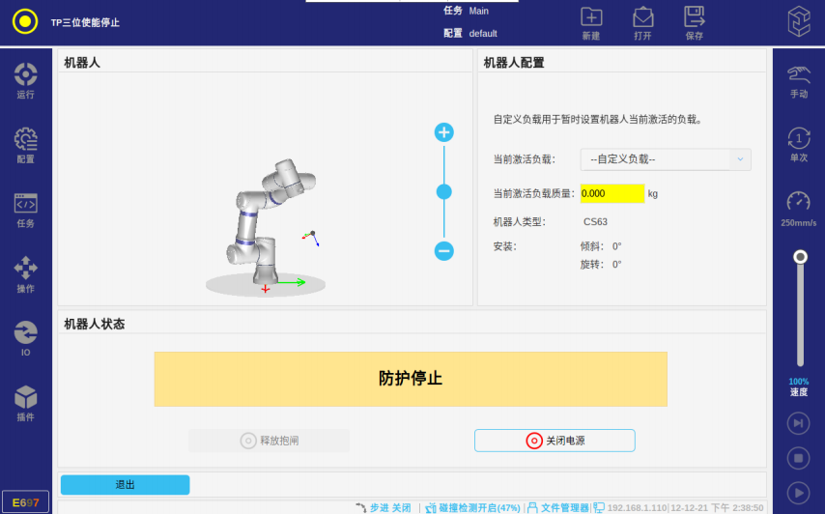Open the 250mm/s speed limit selector

click(x=799, y=207)
